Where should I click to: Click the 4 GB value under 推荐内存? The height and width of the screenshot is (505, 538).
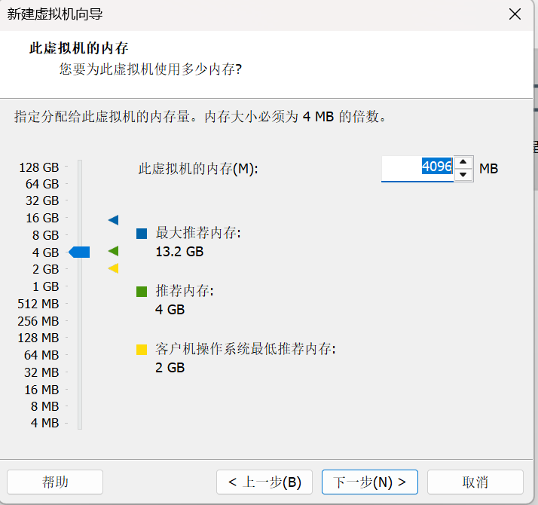coord(170,310)
